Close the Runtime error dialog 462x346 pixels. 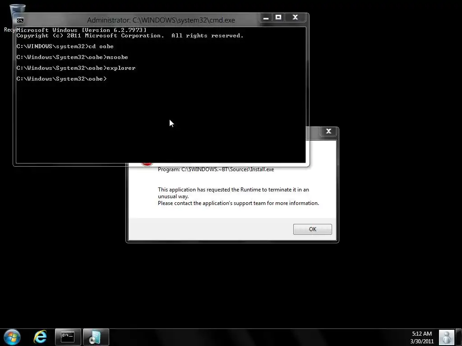(x=328, y=131)
